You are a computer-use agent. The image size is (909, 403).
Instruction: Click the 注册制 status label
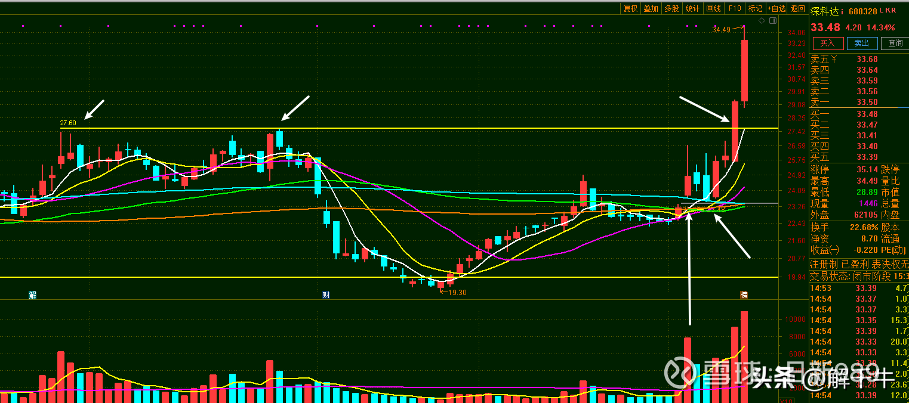click(824, 263)
